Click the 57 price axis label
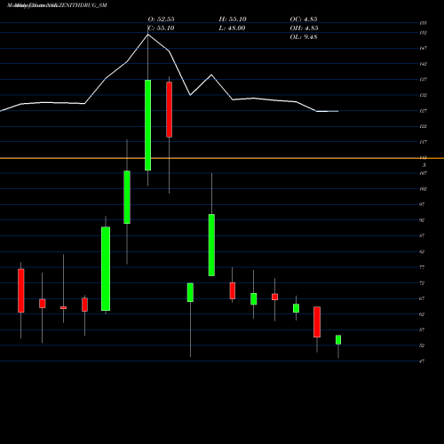The image size is (444, 444). [x=422, y=330]
